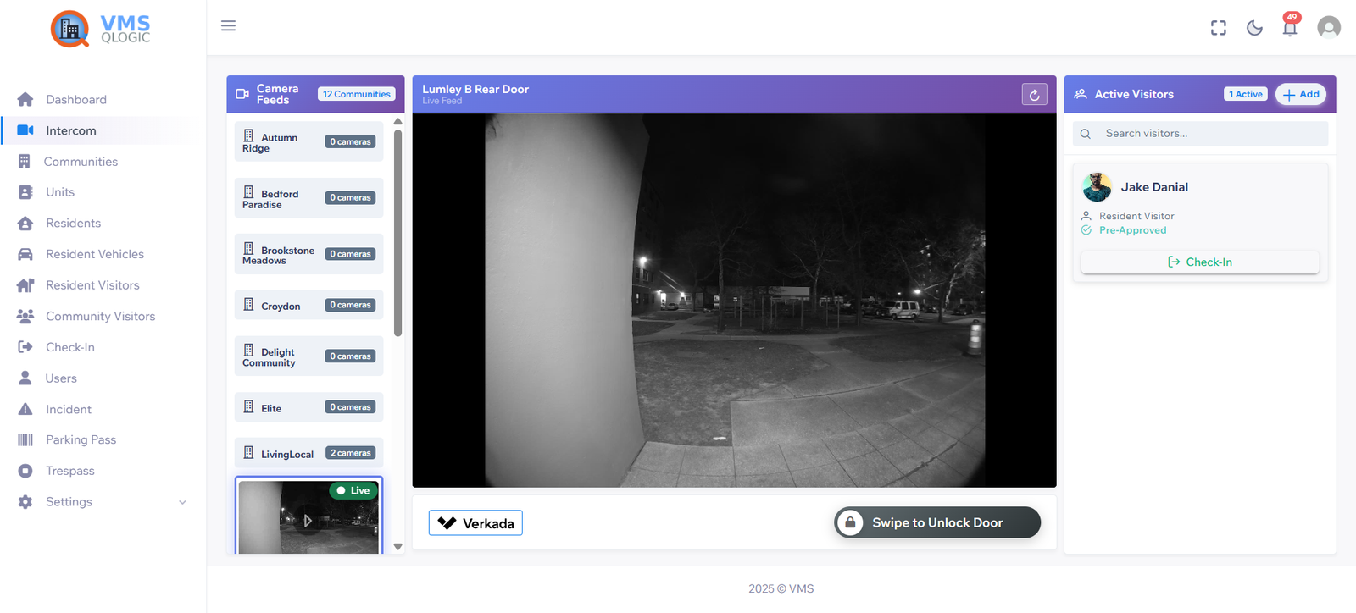Image resolution: width=1356 pixels, height=613 pixels.
Task: Expand the Autumn Ridge community
Action: [308, 142]
